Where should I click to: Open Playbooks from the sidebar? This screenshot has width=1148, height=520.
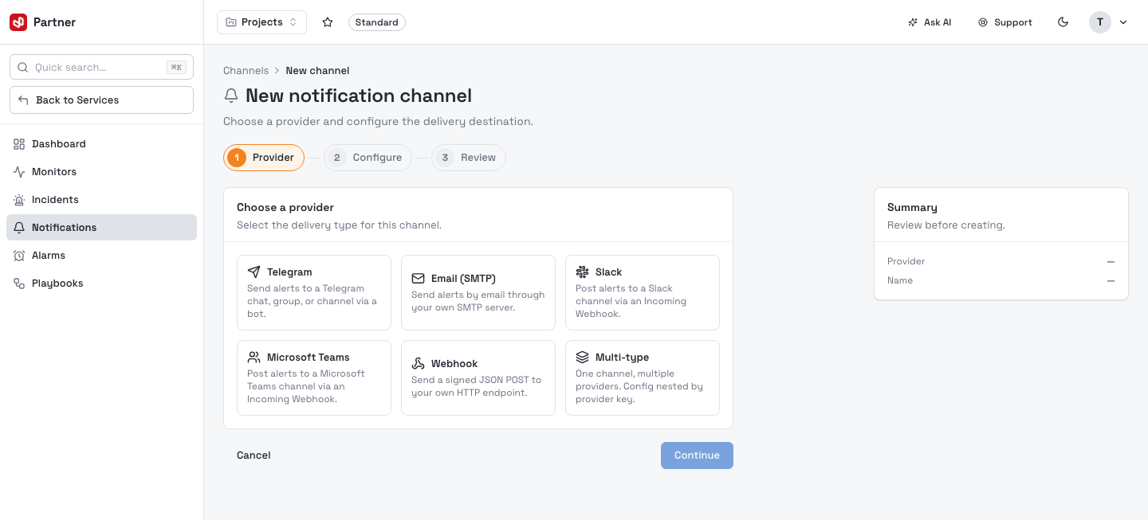pos(101,283)
